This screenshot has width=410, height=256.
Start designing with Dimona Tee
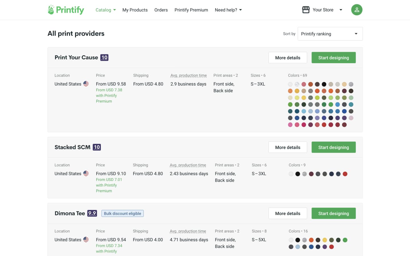(x=333, y=213)
